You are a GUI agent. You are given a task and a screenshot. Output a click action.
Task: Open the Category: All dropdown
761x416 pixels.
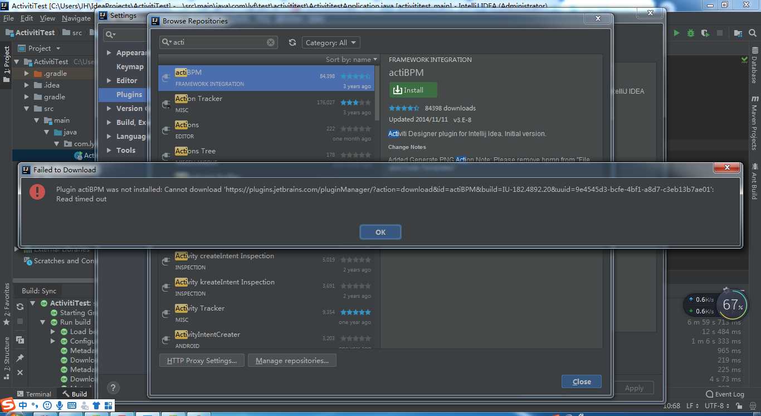click(331, 42)
